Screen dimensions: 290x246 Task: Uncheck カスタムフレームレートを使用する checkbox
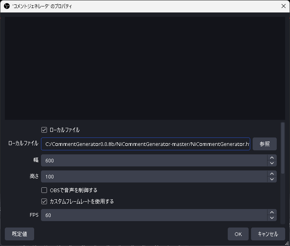click(x=44, y=201)
